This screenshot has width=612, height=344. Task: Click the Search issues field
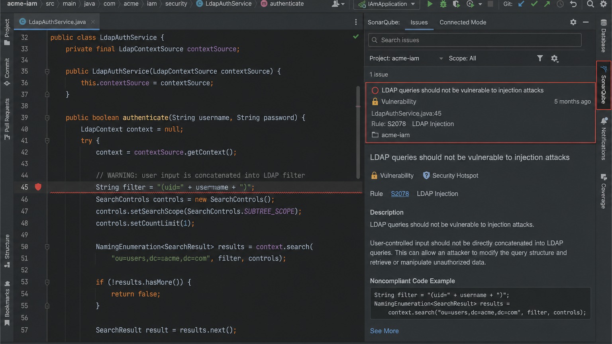(475, 40)
